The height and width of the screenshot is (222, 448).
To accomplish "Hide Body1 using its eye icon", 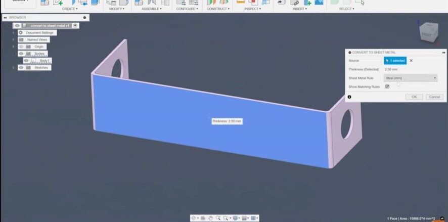I will tap(26, 61).
